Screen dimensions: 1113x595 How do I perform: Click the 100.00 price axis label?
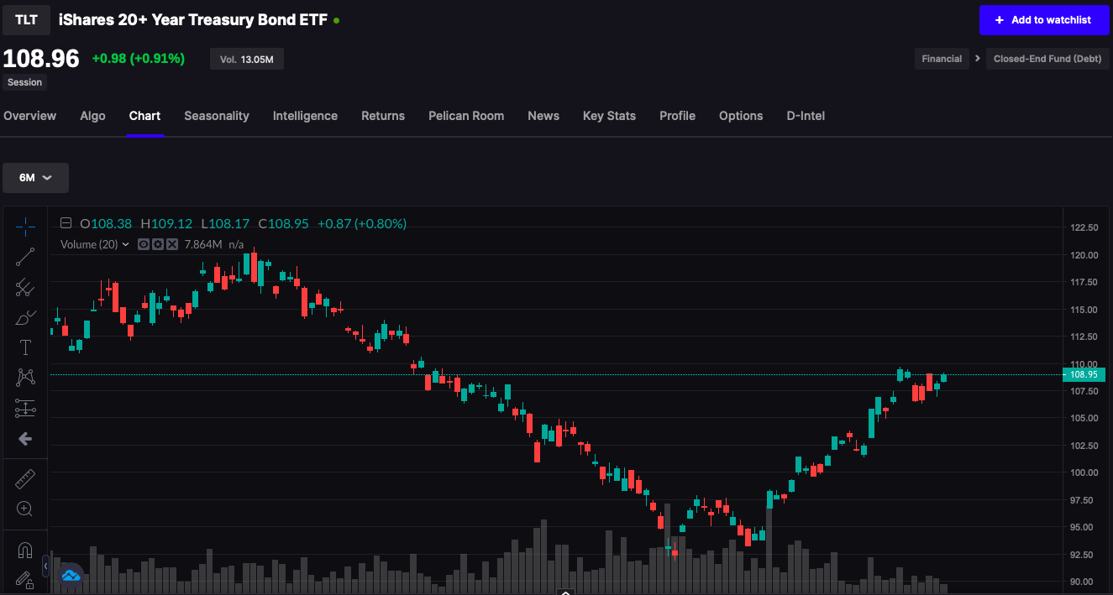pos(1084,472)
